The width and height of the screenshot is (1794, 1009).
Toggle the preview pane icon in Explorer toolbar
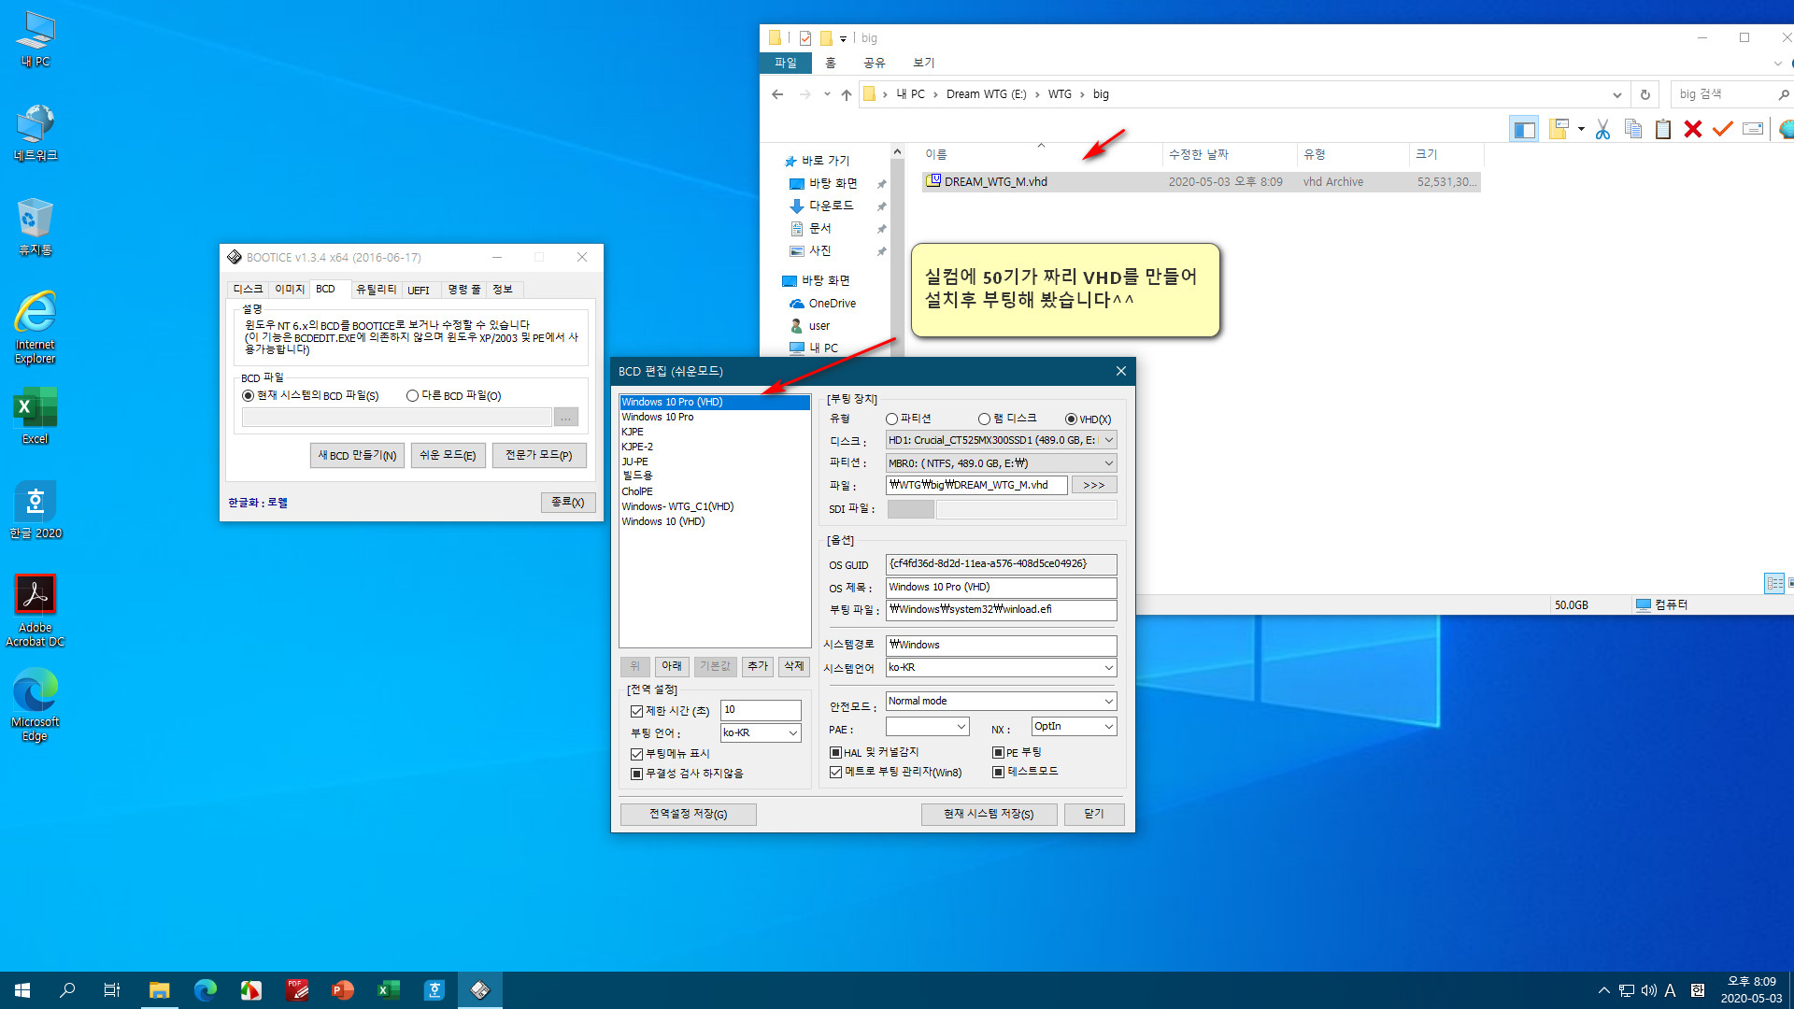(x=1524, y=130)
